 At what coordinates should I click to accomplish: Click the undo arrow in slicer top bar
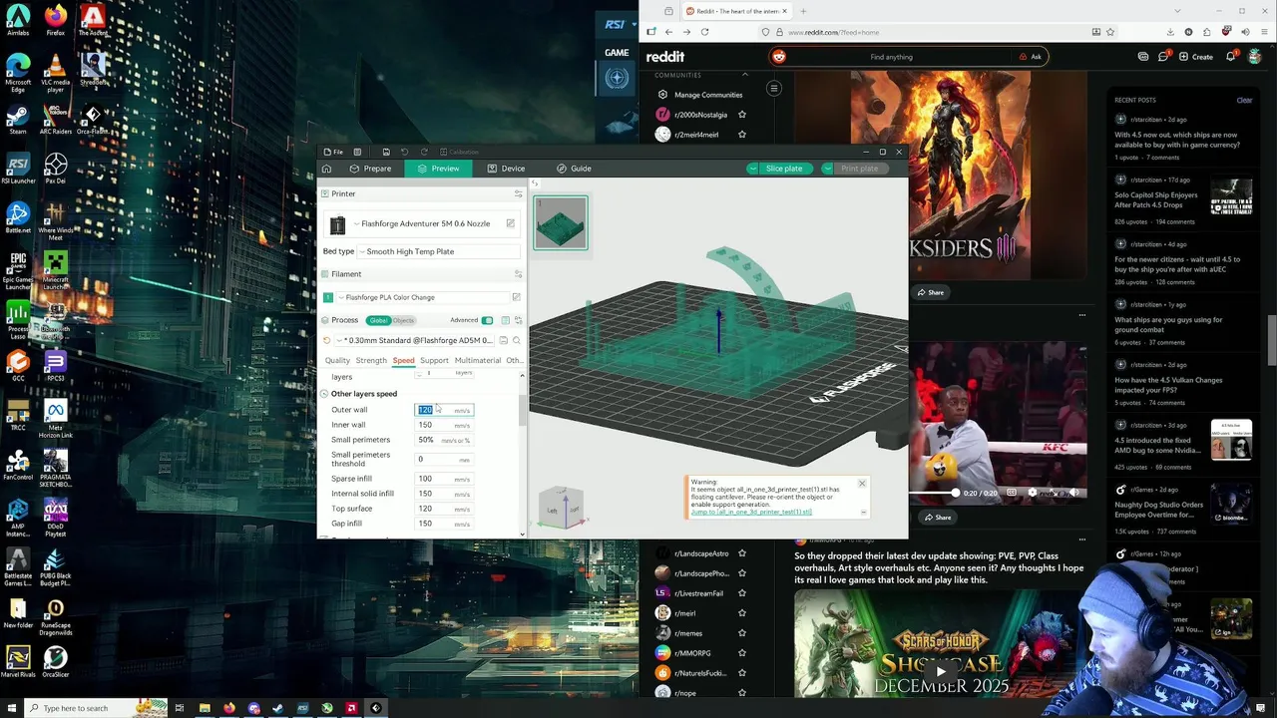pyautogui.click(x=404, y=152)
